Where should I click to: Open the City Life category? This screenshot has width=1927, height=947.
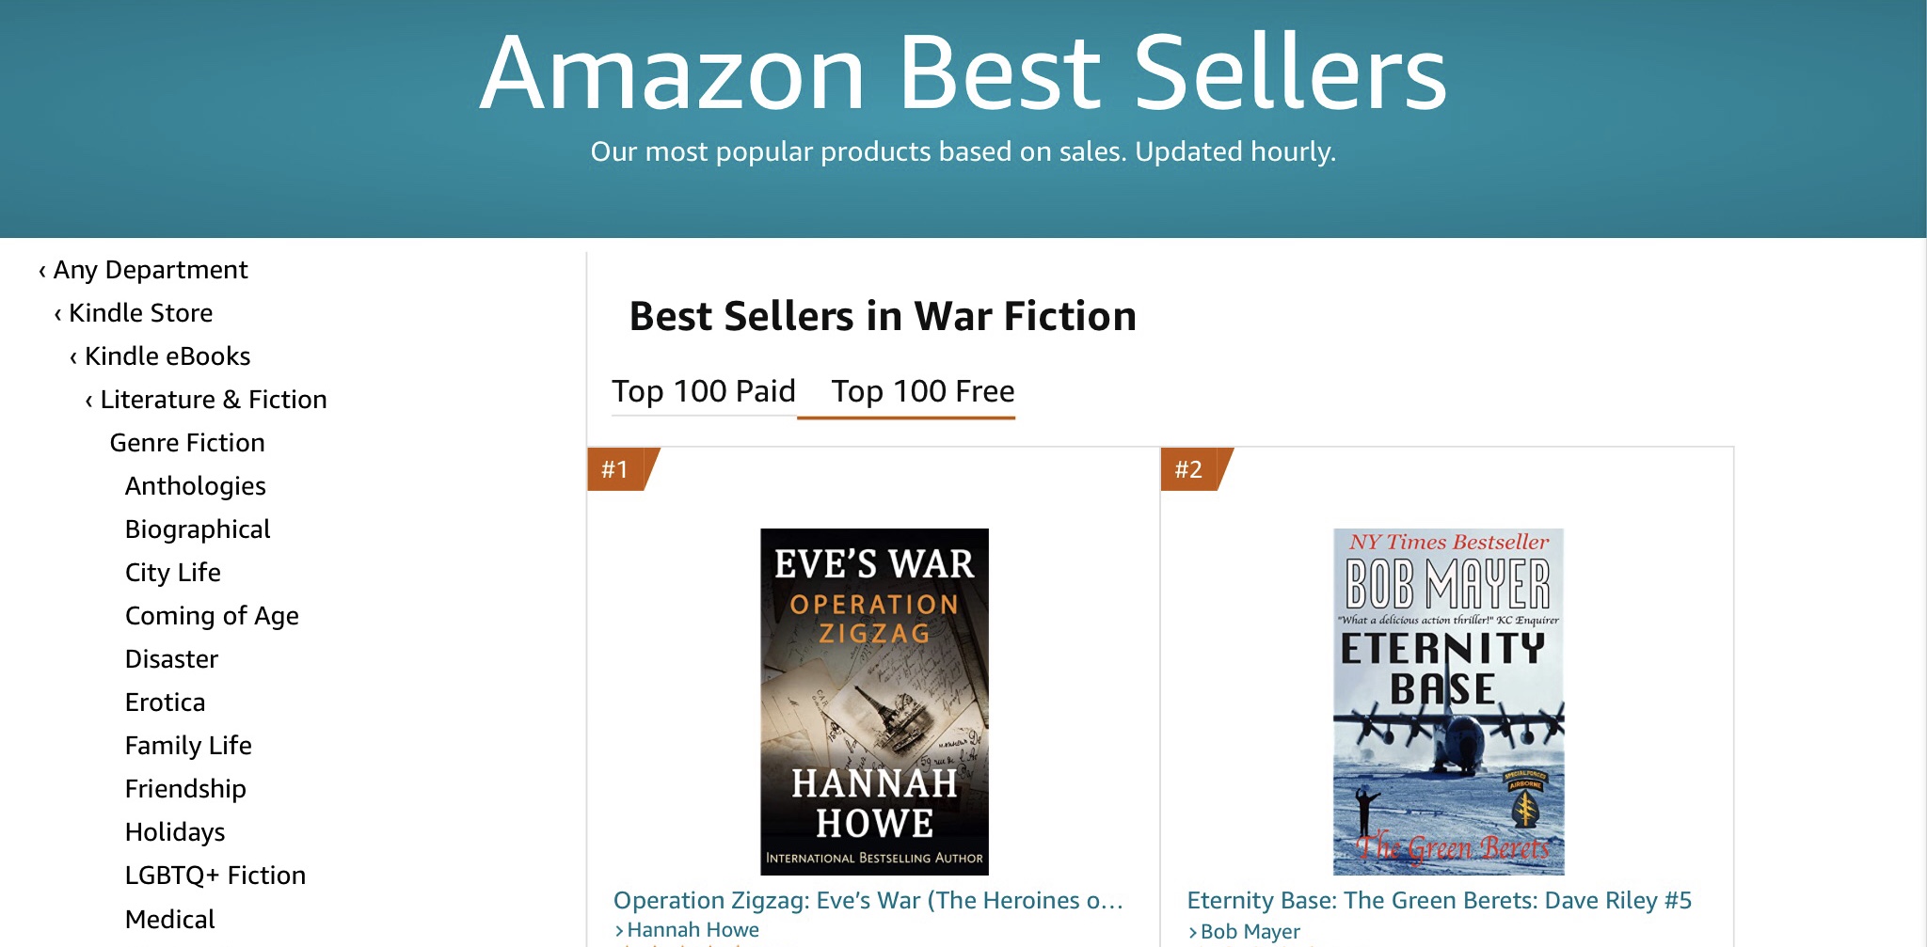click(x=172, y=573)
